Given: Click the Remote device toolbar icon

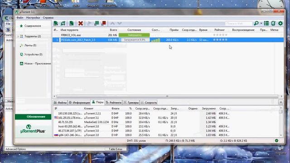Looking at the screenshot, I should 273,23.
